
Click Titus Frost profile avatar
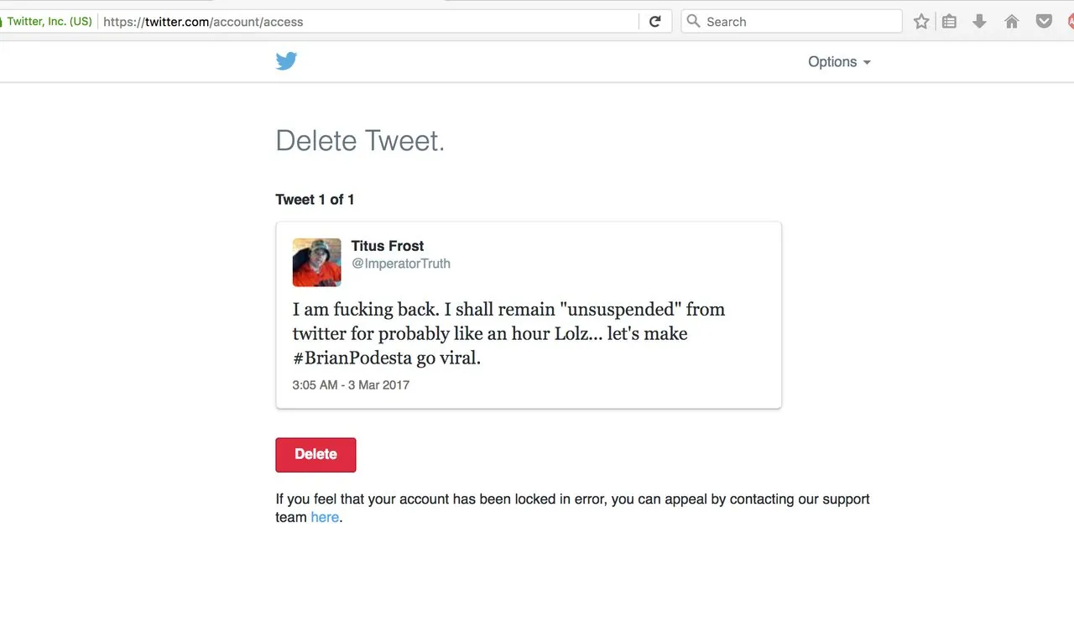[316, 262]
